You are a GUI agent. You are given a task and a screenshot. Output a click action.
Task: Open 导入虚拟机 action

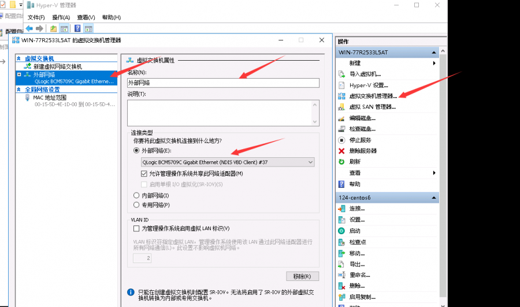[x=365, y=74]
